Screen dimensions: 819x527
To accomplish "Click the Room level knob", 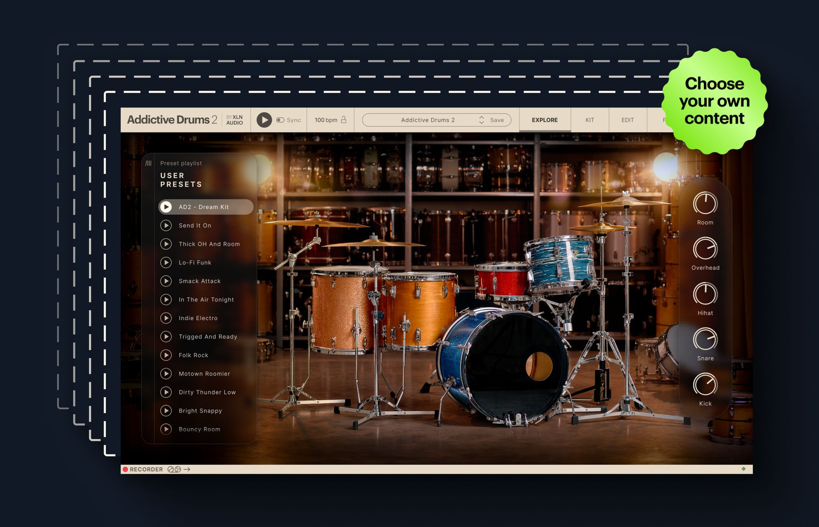I will point(705,203).
